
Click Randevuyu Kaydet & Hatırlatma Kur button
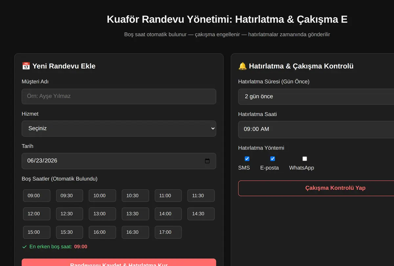tap(119, 262)
